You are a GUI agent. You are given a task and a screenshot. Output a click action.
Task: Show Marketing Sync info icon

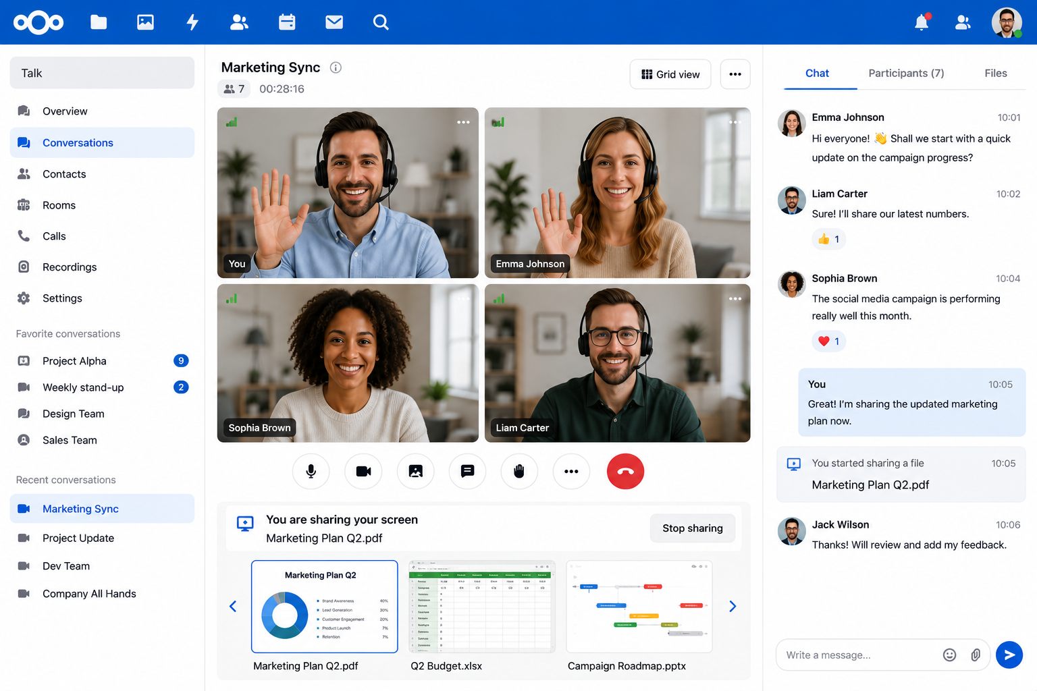point(336,67)
